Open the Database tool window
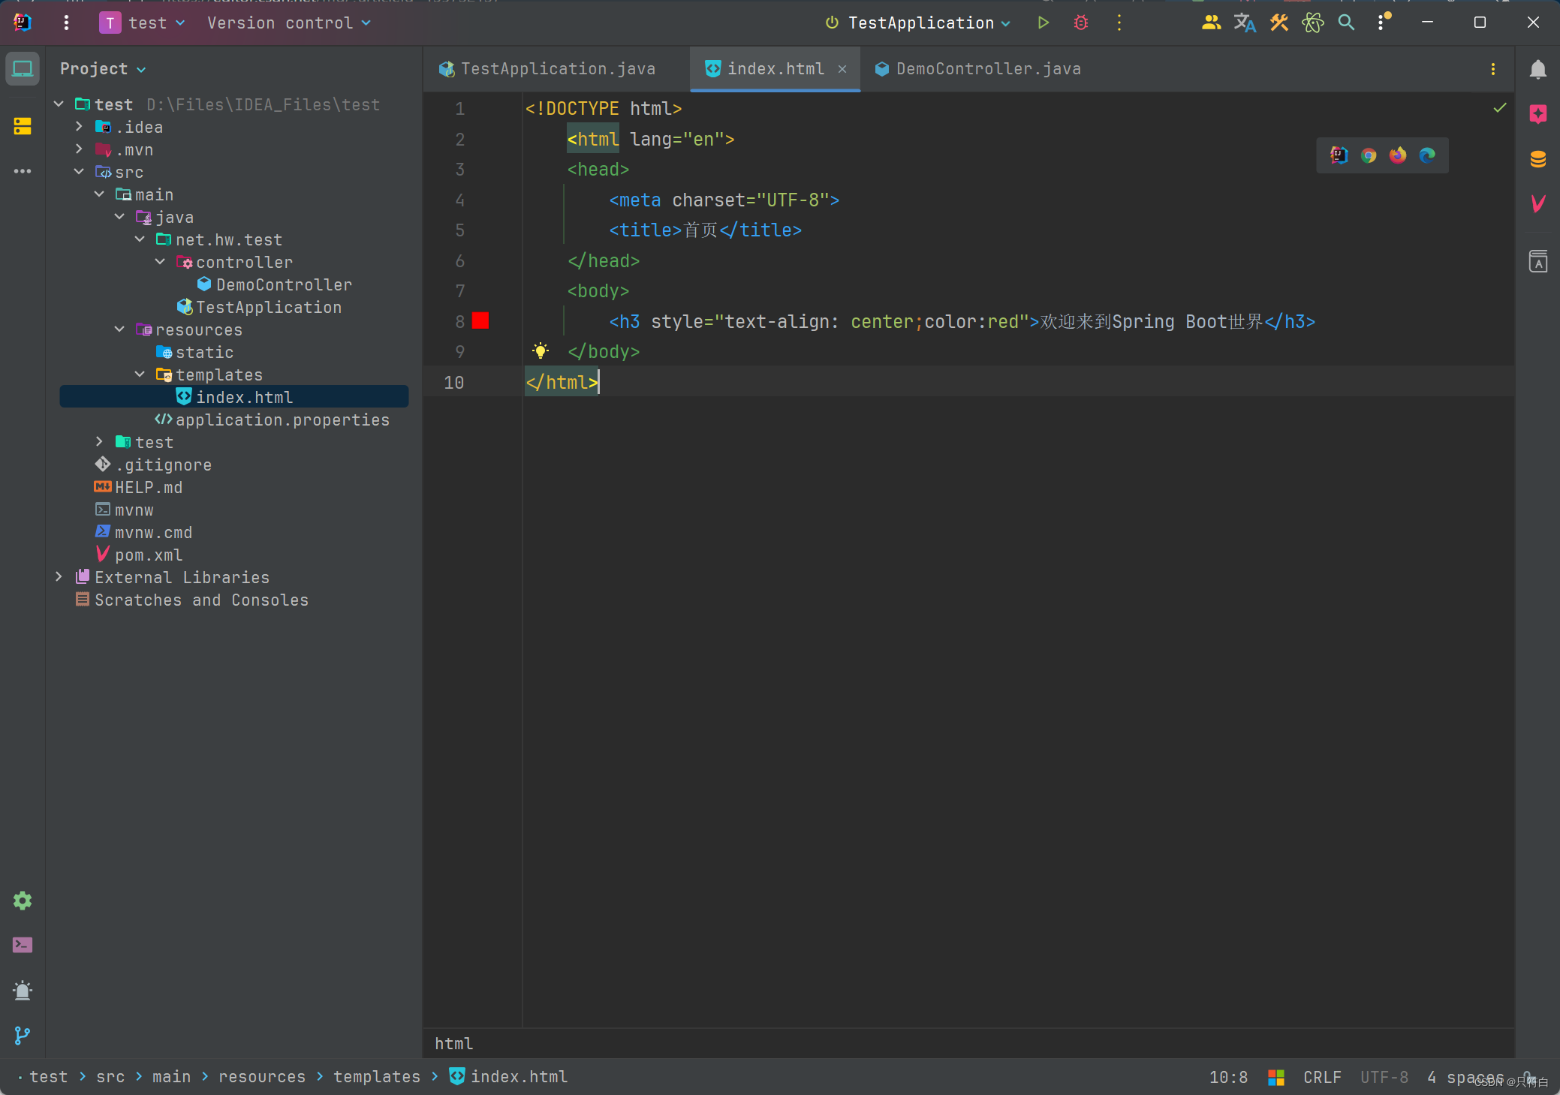The height and width of the screenshot is (1095, 1560). [1537, 158]
